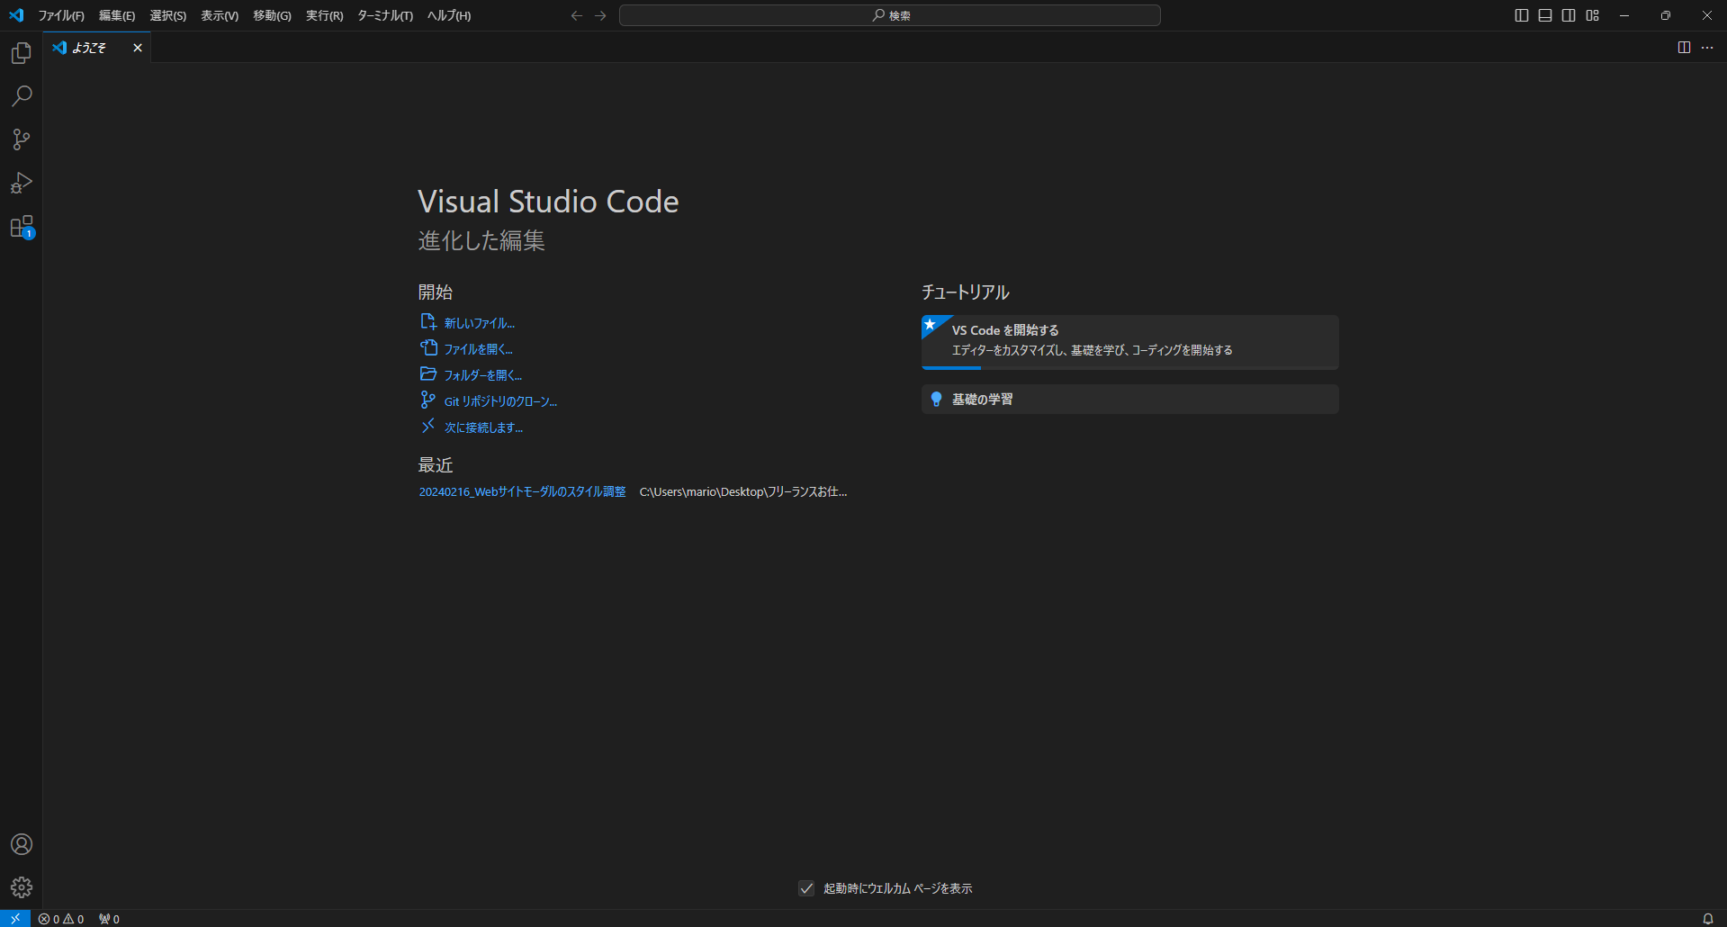Open the Extensions view icon
Screen dimensions: 1727x927
[x=22, y=227]
